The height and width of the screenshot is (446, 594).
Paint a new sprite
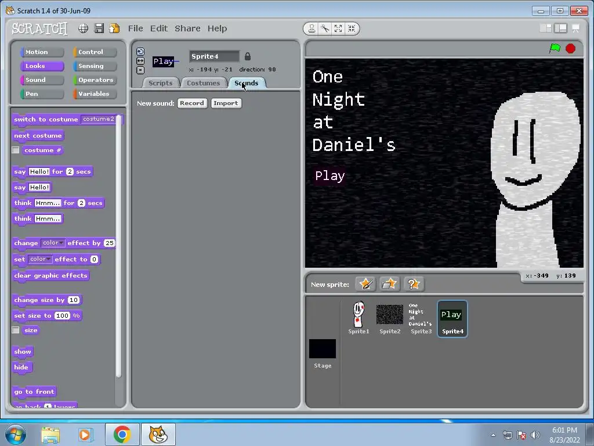[365, 284]
